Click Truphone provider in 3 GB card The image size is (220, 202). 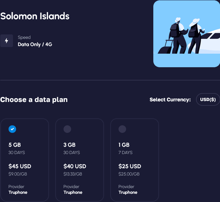(x=73, y=192)
